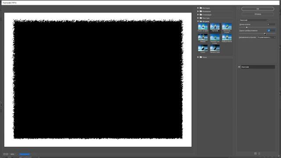
Task: Expand the Искажение filter folder
Action: (198, 11)
